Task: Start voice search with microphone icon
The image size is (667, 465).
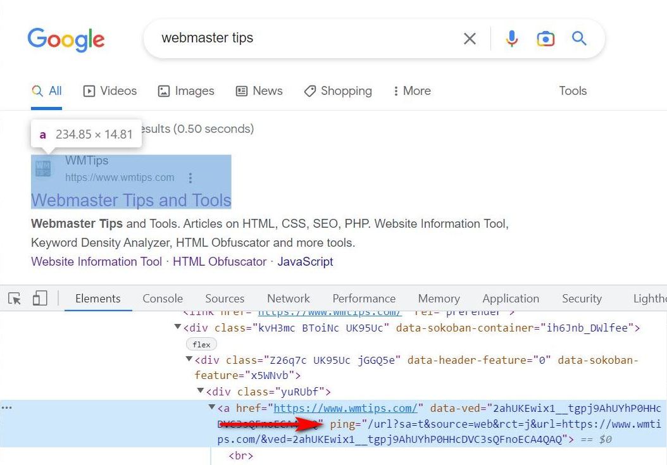Action: pyautogui.click(x=512, y=39)
